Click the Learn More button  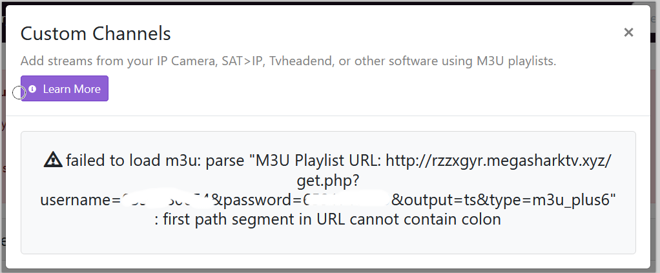tap(65, 89)
